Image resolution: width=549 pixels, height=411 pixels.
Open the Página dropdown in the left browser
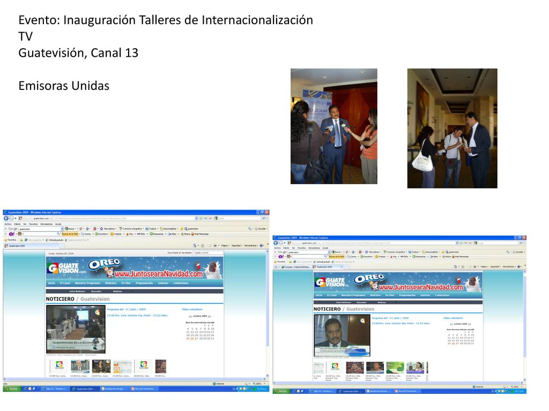tap(225, 245)
